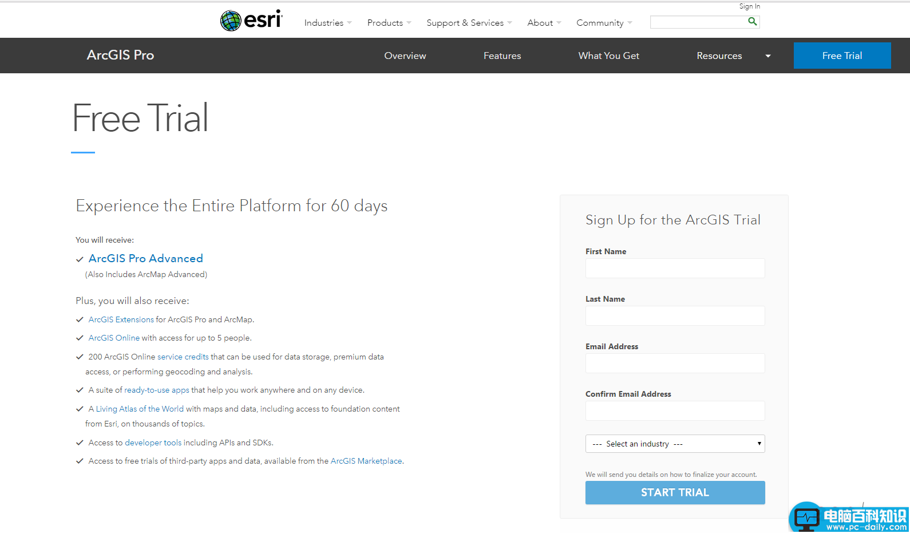Open the Products dropdown menu
Image resolution: width=910 pixels, height=533 pixels.
point(389,23)
